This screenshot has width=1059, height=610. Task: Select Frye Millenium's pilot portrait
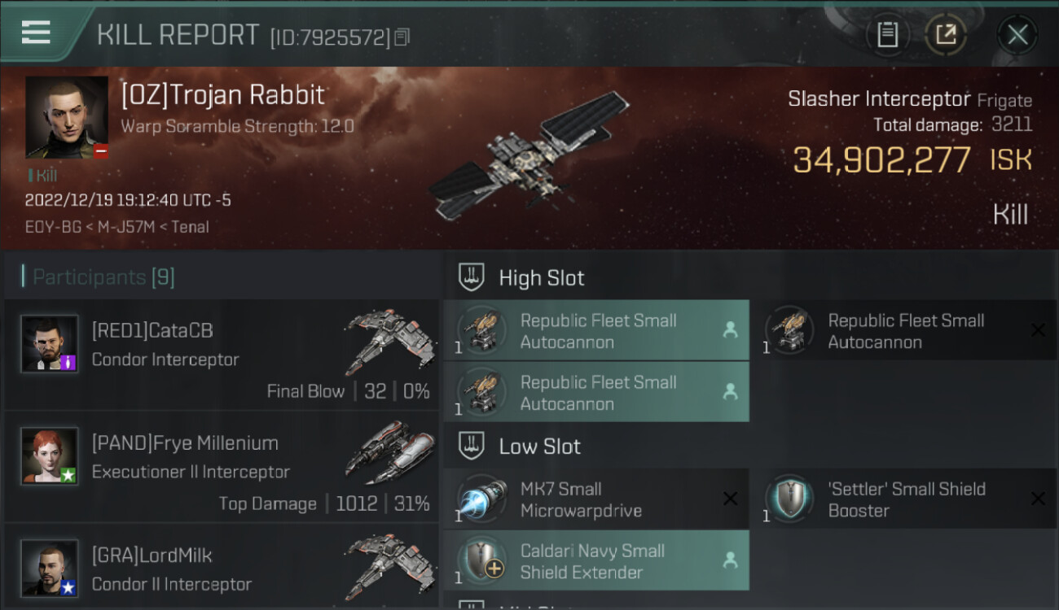[50, 455]
